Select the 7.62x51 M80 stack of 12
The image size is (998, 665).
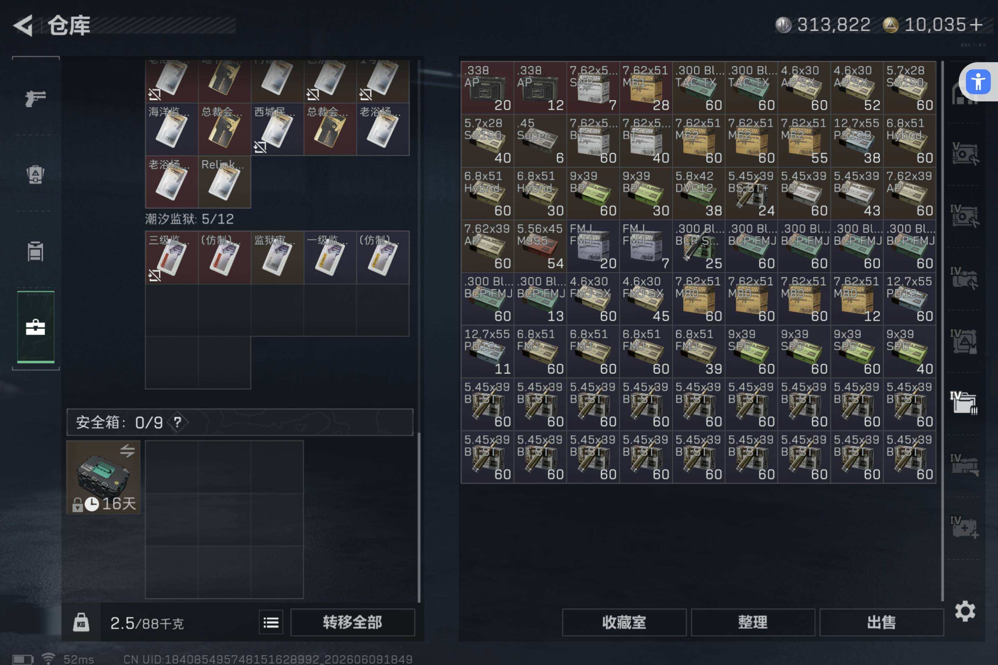tap(857, 299)
